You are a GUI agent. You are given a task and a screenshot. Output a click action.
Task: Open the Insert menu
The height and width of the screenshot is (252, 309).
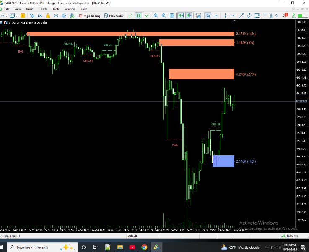30,9
